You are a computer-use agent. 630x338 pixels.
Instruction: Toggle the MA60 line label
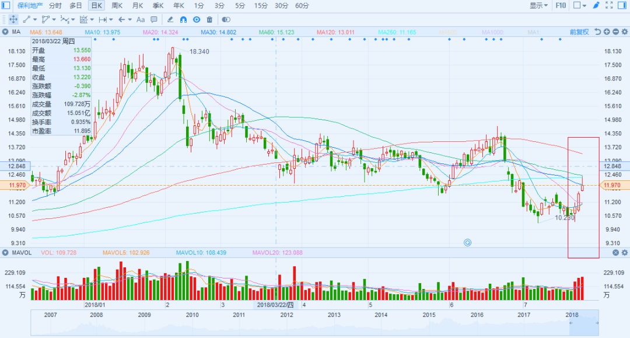coord(276,32)
